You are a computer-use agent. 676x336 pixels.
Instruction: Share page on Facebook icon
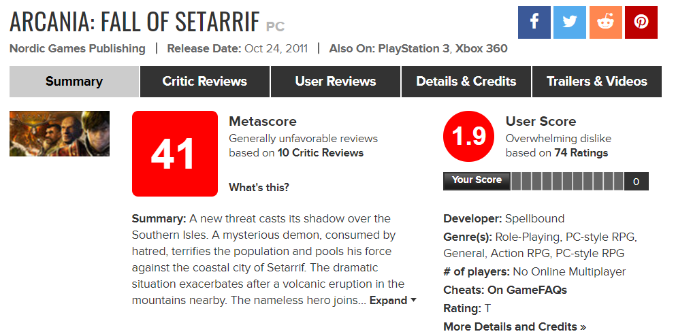click(x=534, y=22)
